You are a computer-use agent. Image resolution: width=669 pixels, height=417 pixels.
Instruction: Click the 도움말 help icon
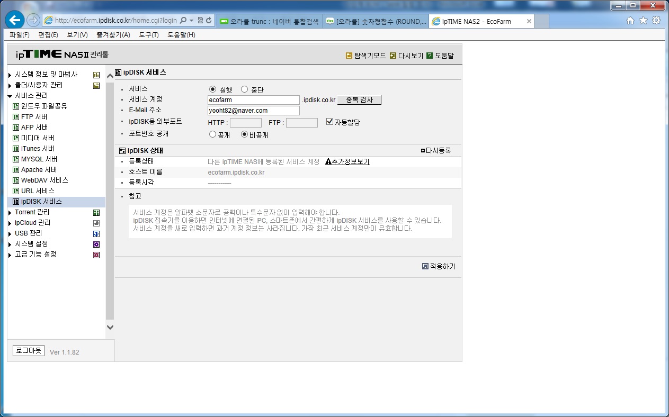coord(430,56)
